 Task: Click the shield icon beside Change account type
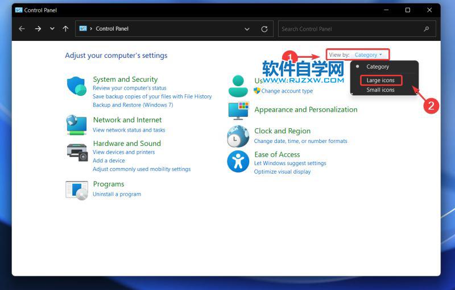257,91
